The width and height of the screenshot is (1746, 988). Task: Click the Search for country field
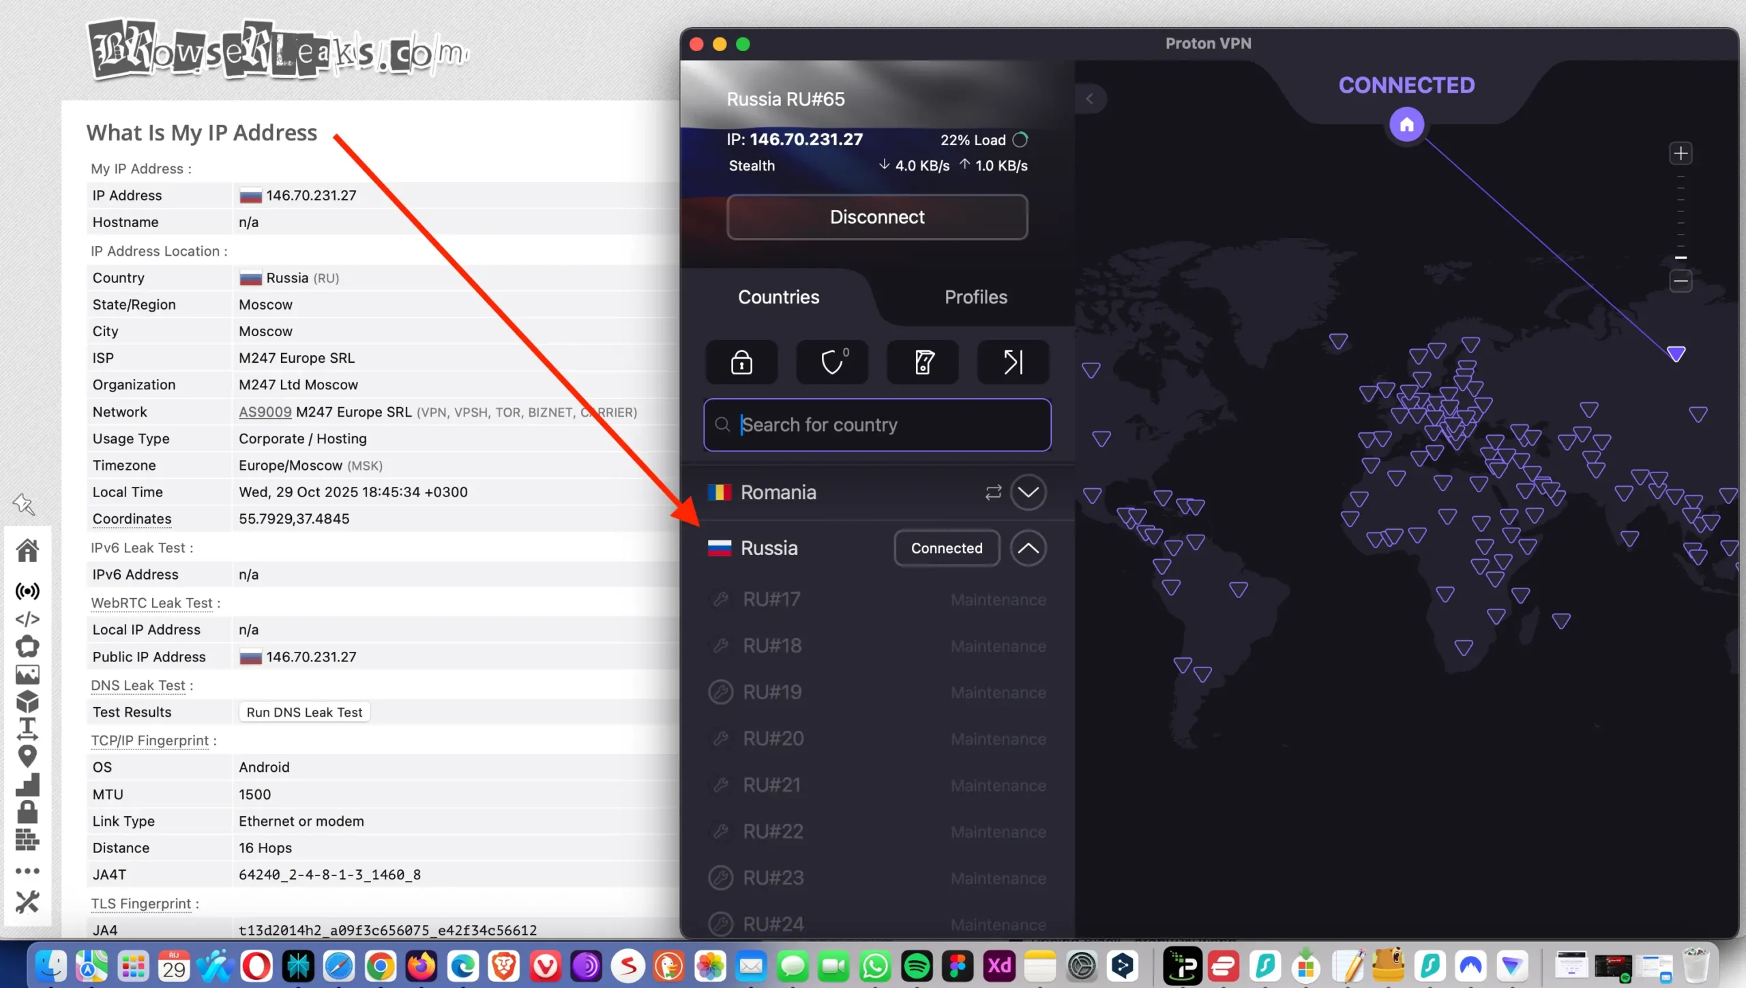pyautogui.click(x=876, y=424)
